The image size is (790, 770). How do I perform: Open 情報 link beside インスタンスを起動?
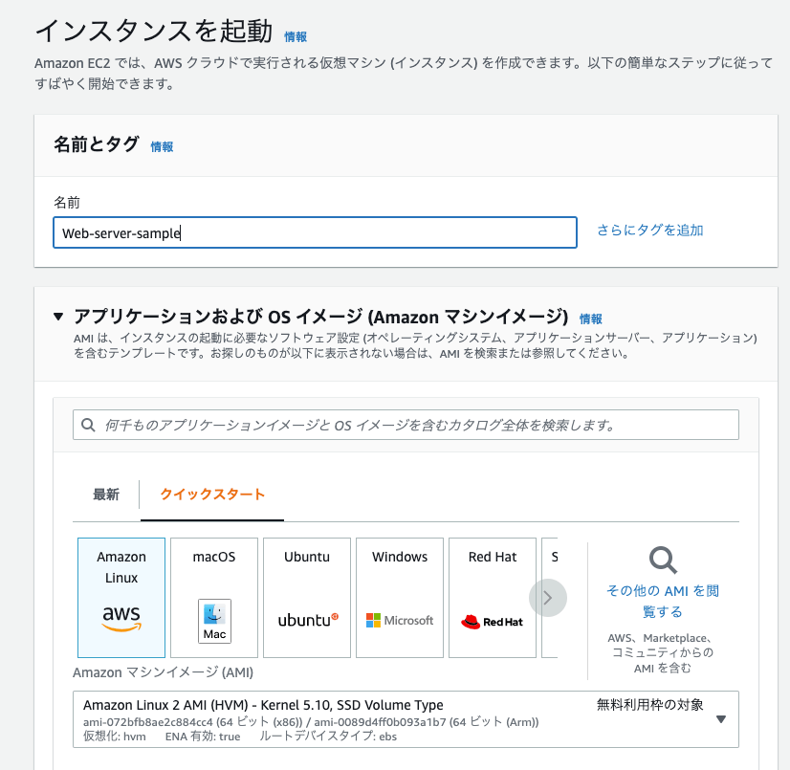tap(296, 36)
